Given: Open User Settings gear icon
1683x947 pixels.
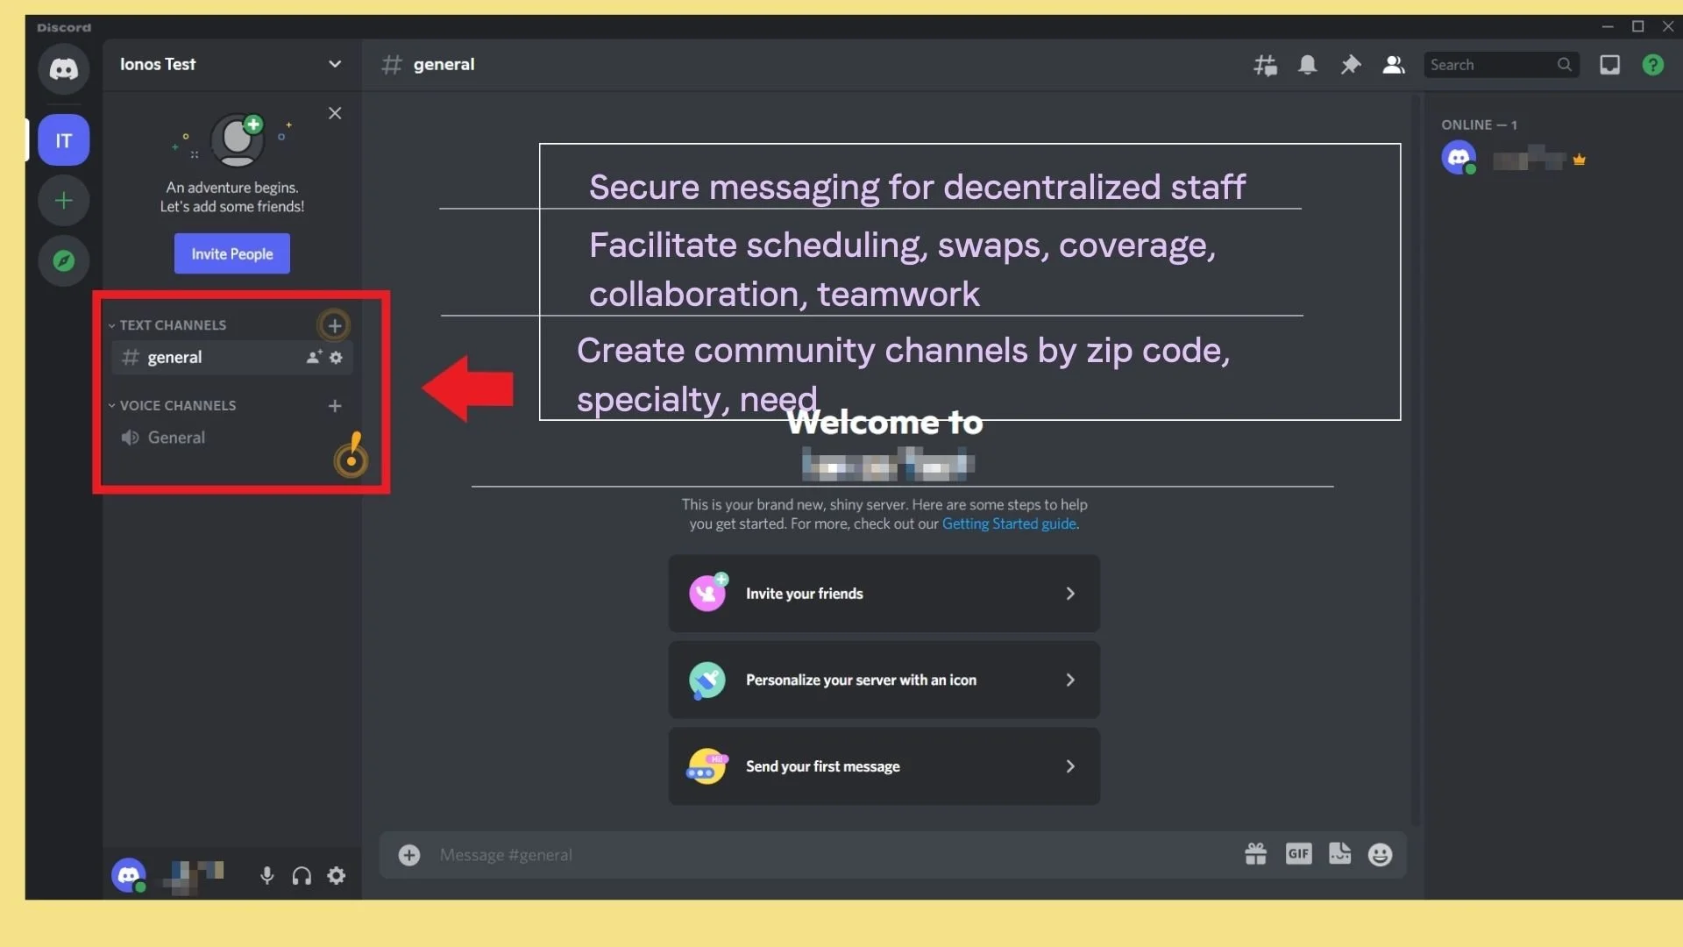Looking at the screenshot, I should coord(336,875).
